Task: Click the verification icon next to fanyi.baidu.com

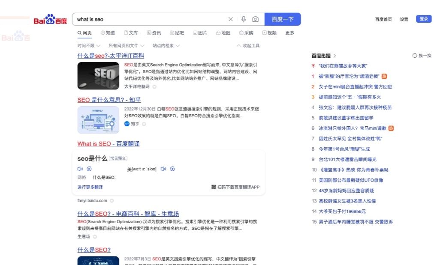Action: point(111,200)
